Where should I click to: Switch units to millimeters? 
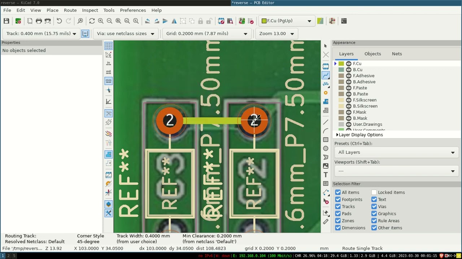pos(108,81)
